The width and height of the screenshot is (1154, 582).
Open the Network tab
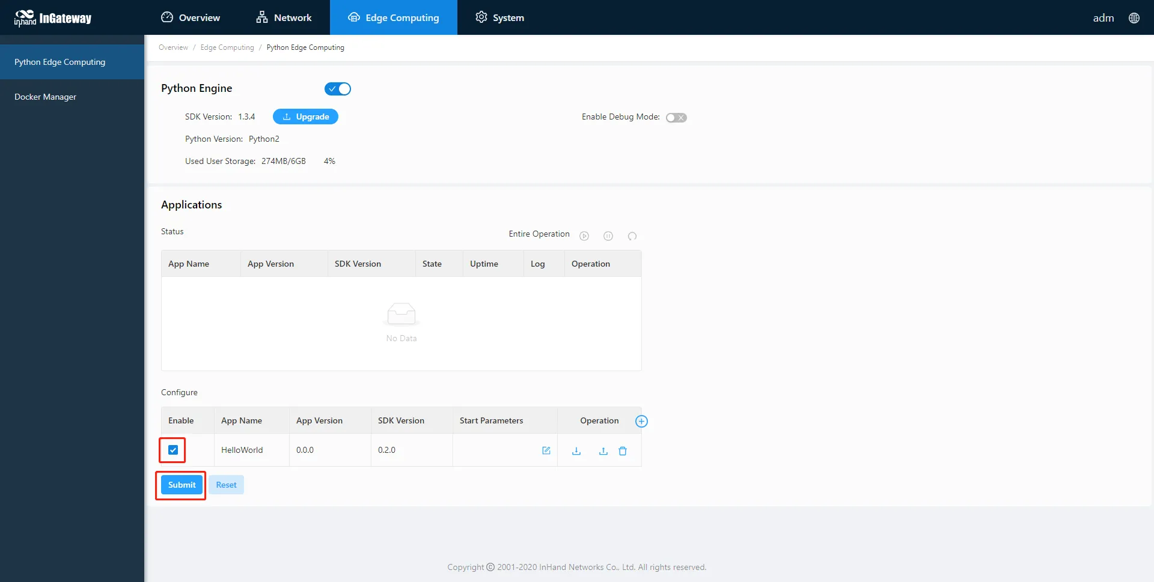tap(284, 17)
